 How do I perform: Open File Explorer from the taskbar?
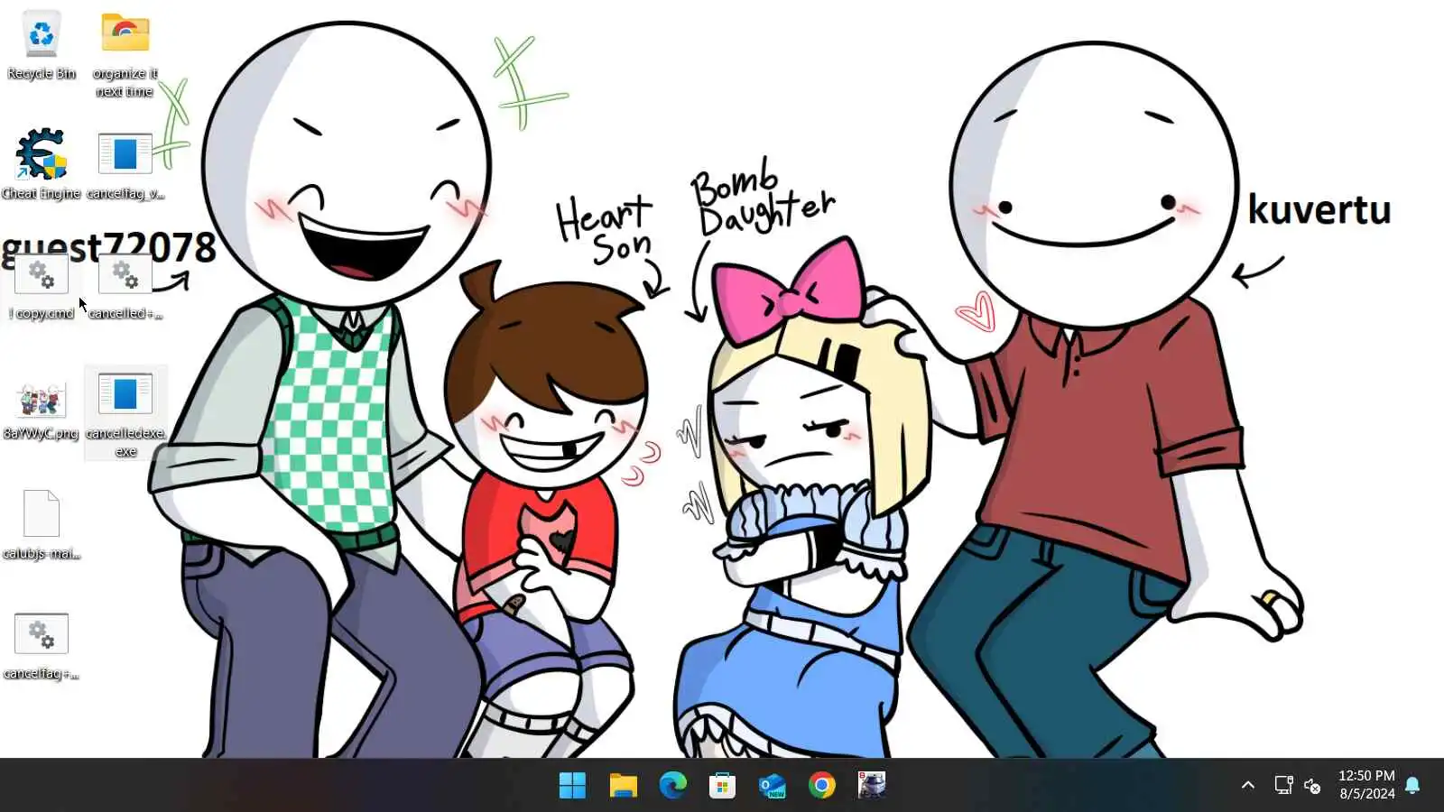point(623,785)
